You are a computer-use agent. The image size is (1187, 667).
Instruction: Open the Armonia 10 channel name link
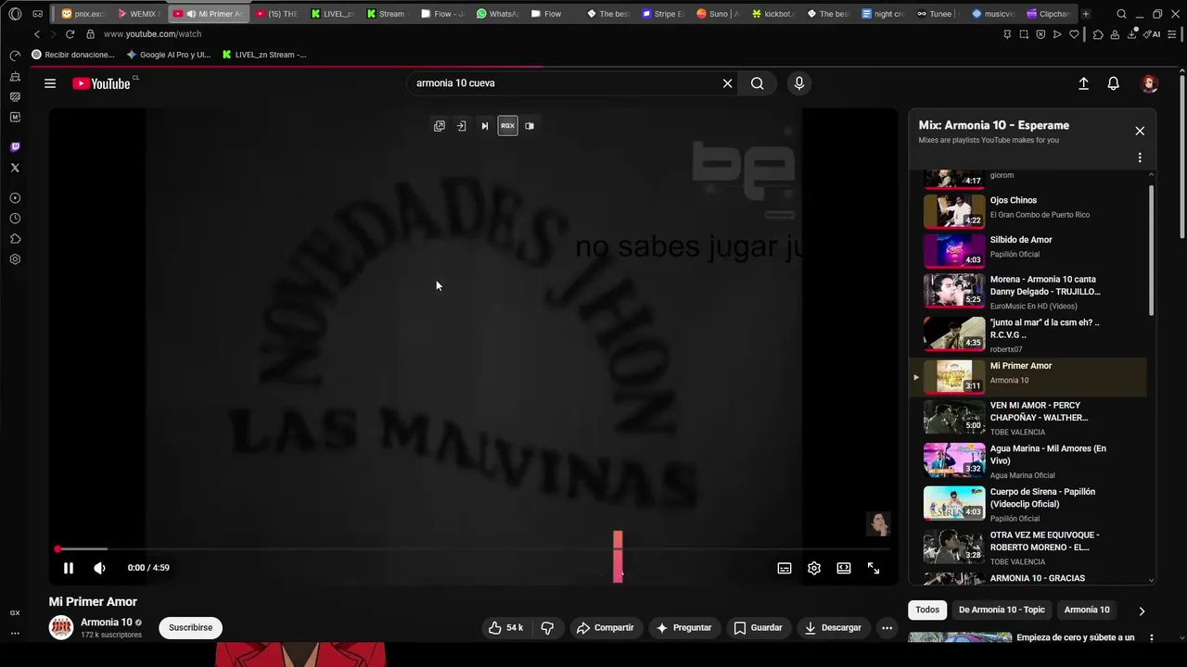point(106,623)
